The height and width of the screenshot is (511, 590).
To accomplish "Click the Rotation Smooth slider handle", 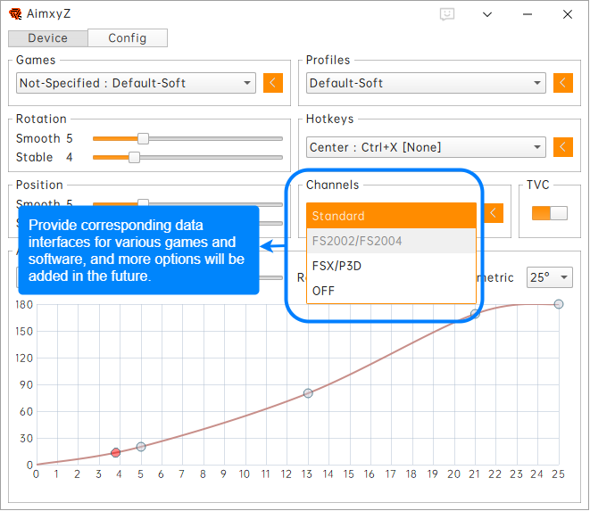I will click(143, 138).
